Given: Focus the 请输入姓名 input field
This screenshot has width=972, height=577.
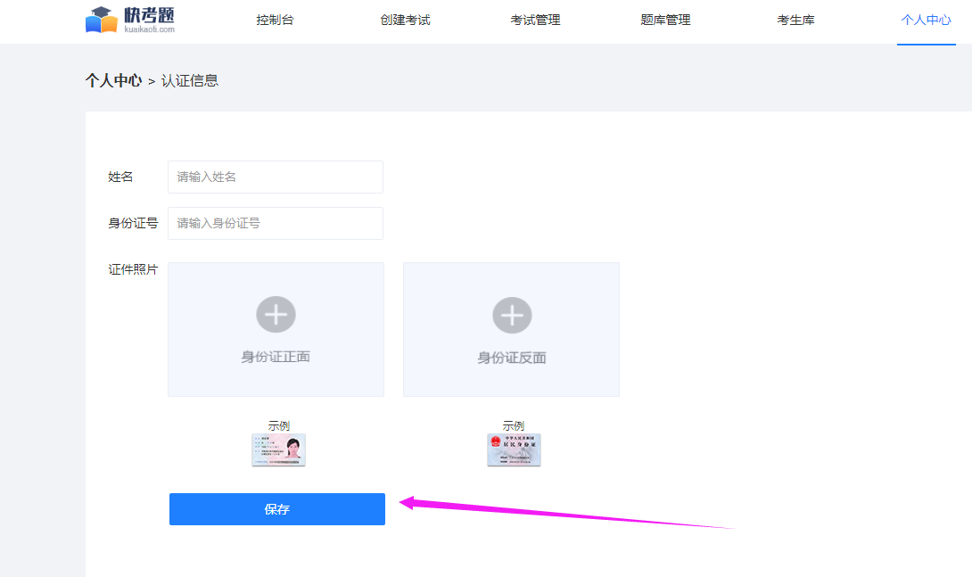Looking at the screenshot, I should point(275,177).
